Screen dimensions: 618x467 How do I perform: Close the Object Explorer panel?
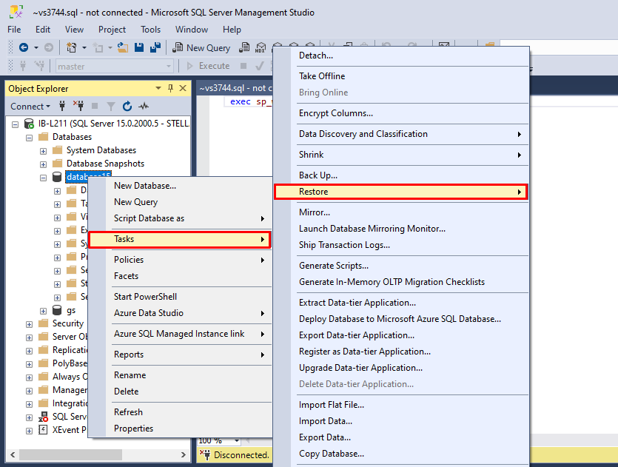tap(183, 88)
